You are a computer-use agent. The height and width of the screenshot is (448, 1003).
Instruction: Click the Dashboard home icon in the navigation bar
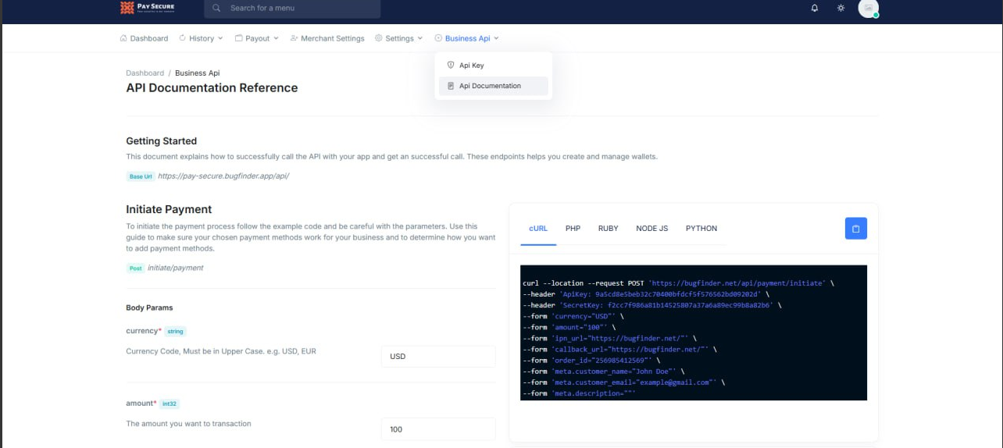(123, 37)
